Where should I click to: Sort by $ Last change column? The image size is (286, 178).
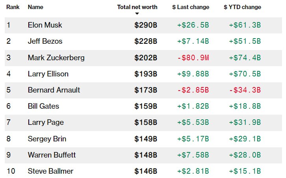191,7
